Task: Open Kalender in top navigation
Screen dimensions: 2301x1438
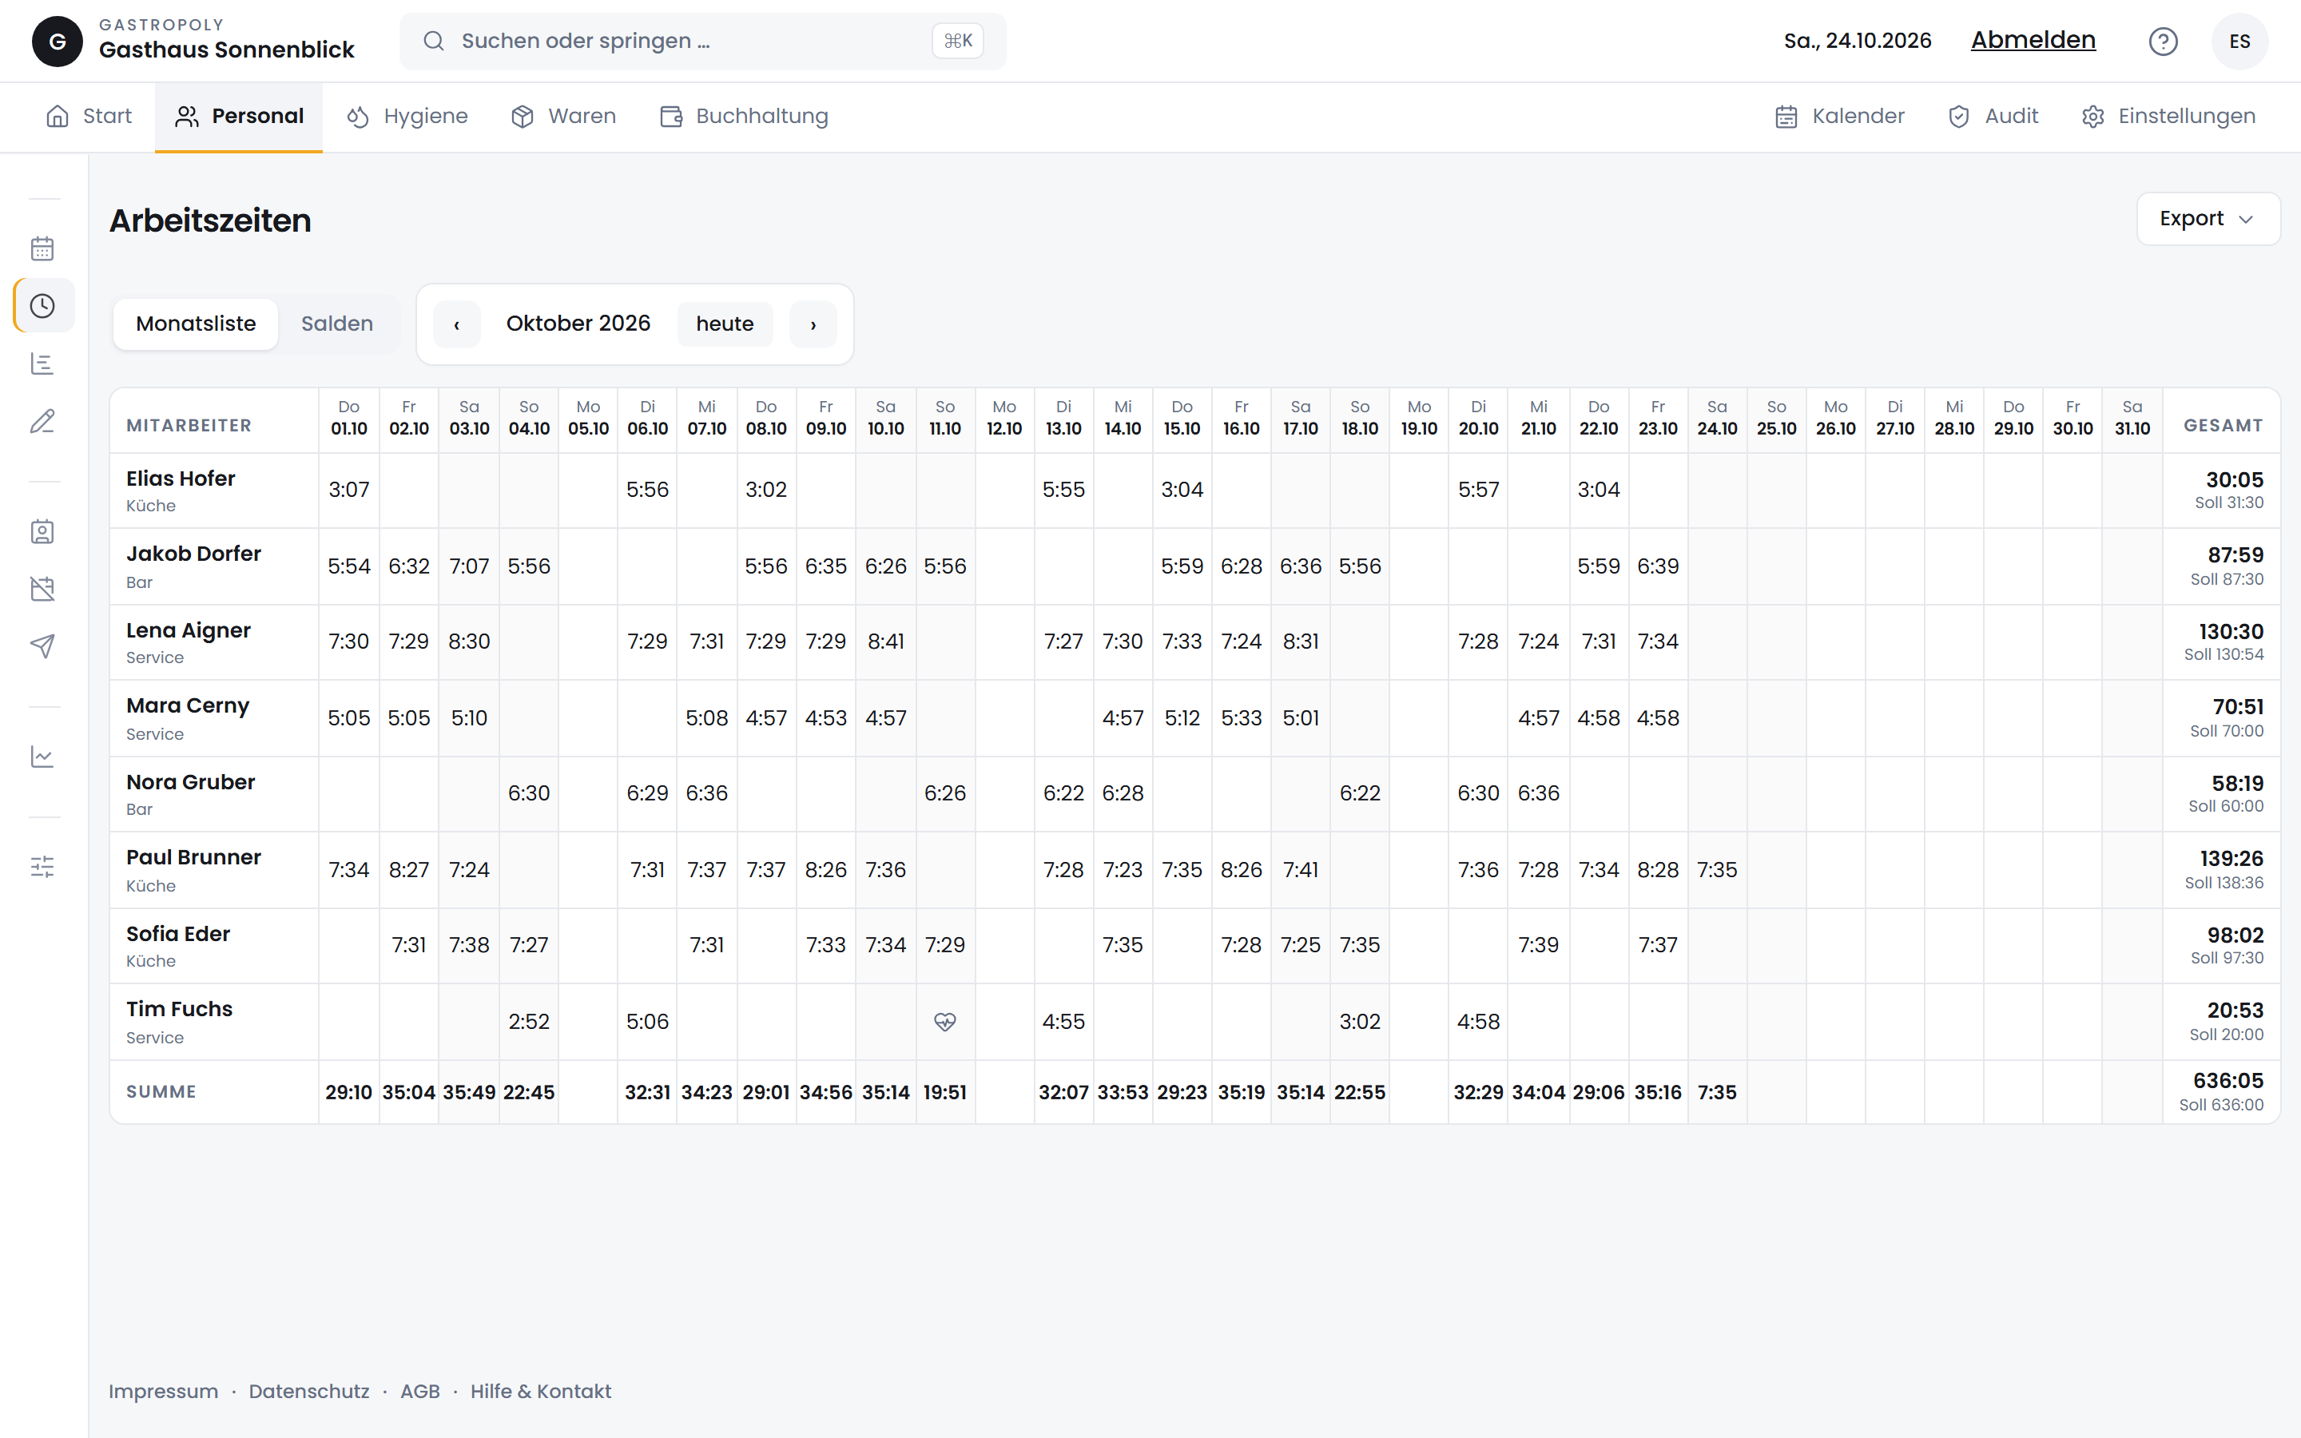Action: click(1840, 116)
